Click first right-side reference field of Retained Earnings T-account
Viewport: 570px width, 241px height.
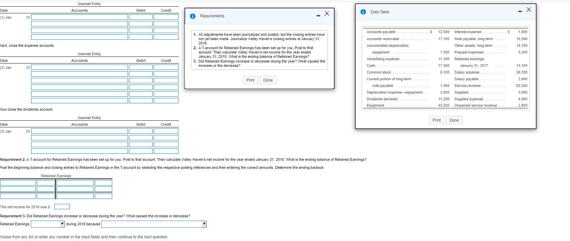point(75,183)
